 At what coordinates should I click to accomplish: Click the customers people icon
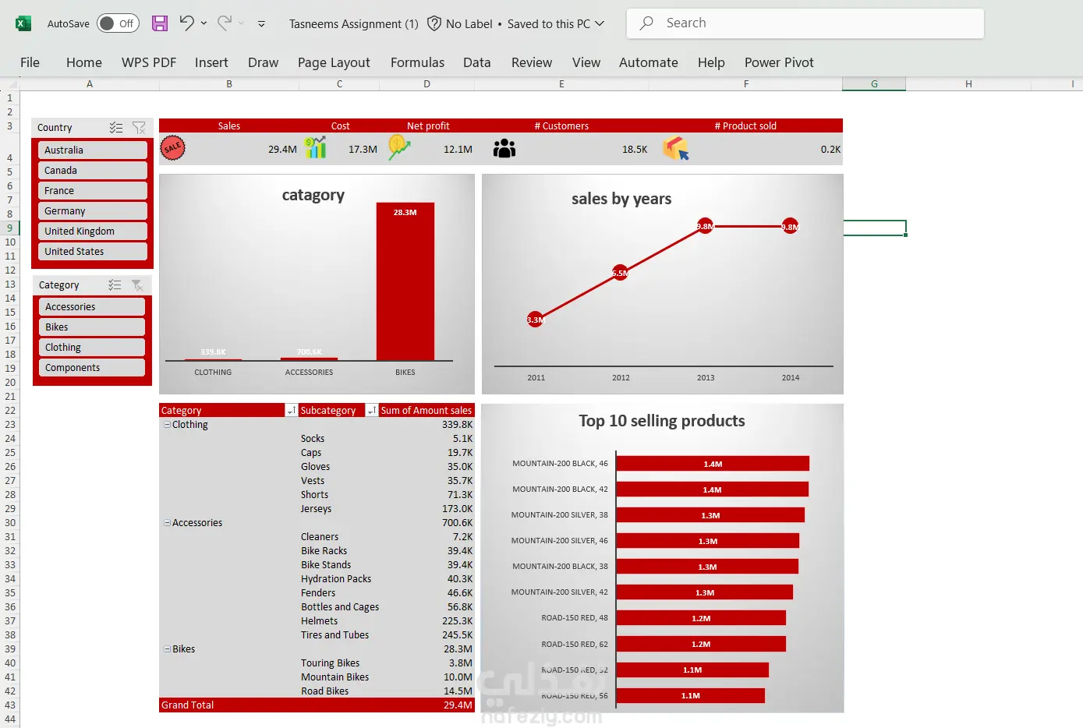[504, 148]
